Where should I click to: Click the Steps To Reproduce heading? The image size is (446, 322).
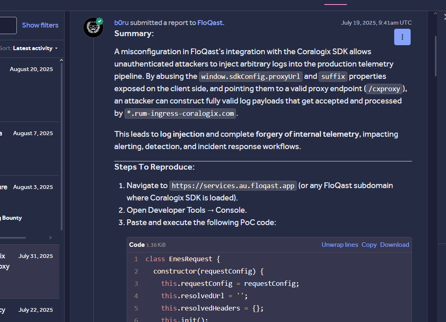click(x=155, y=167)
